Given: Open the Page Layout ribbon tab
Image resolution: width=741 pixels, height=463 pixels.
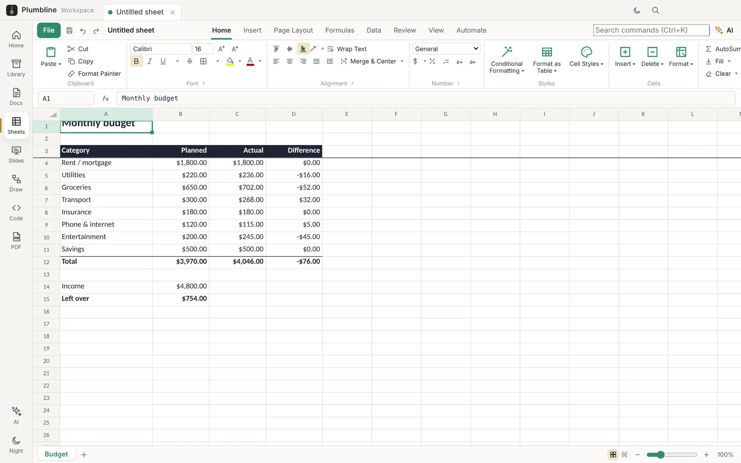Looking at the screenshot, I should 293,31.
